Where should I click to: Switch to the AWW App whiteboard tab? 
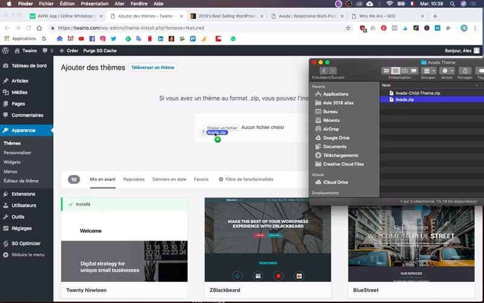pos(66,16)
